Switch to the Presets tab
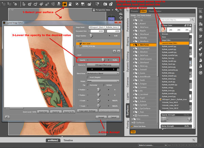The image size is (204, 148). click(x=134, y=11)
